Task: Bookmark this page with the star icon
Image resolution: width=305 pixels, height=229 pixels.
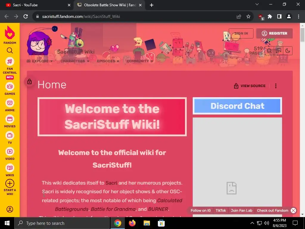Action: click(x=248, y=17)
